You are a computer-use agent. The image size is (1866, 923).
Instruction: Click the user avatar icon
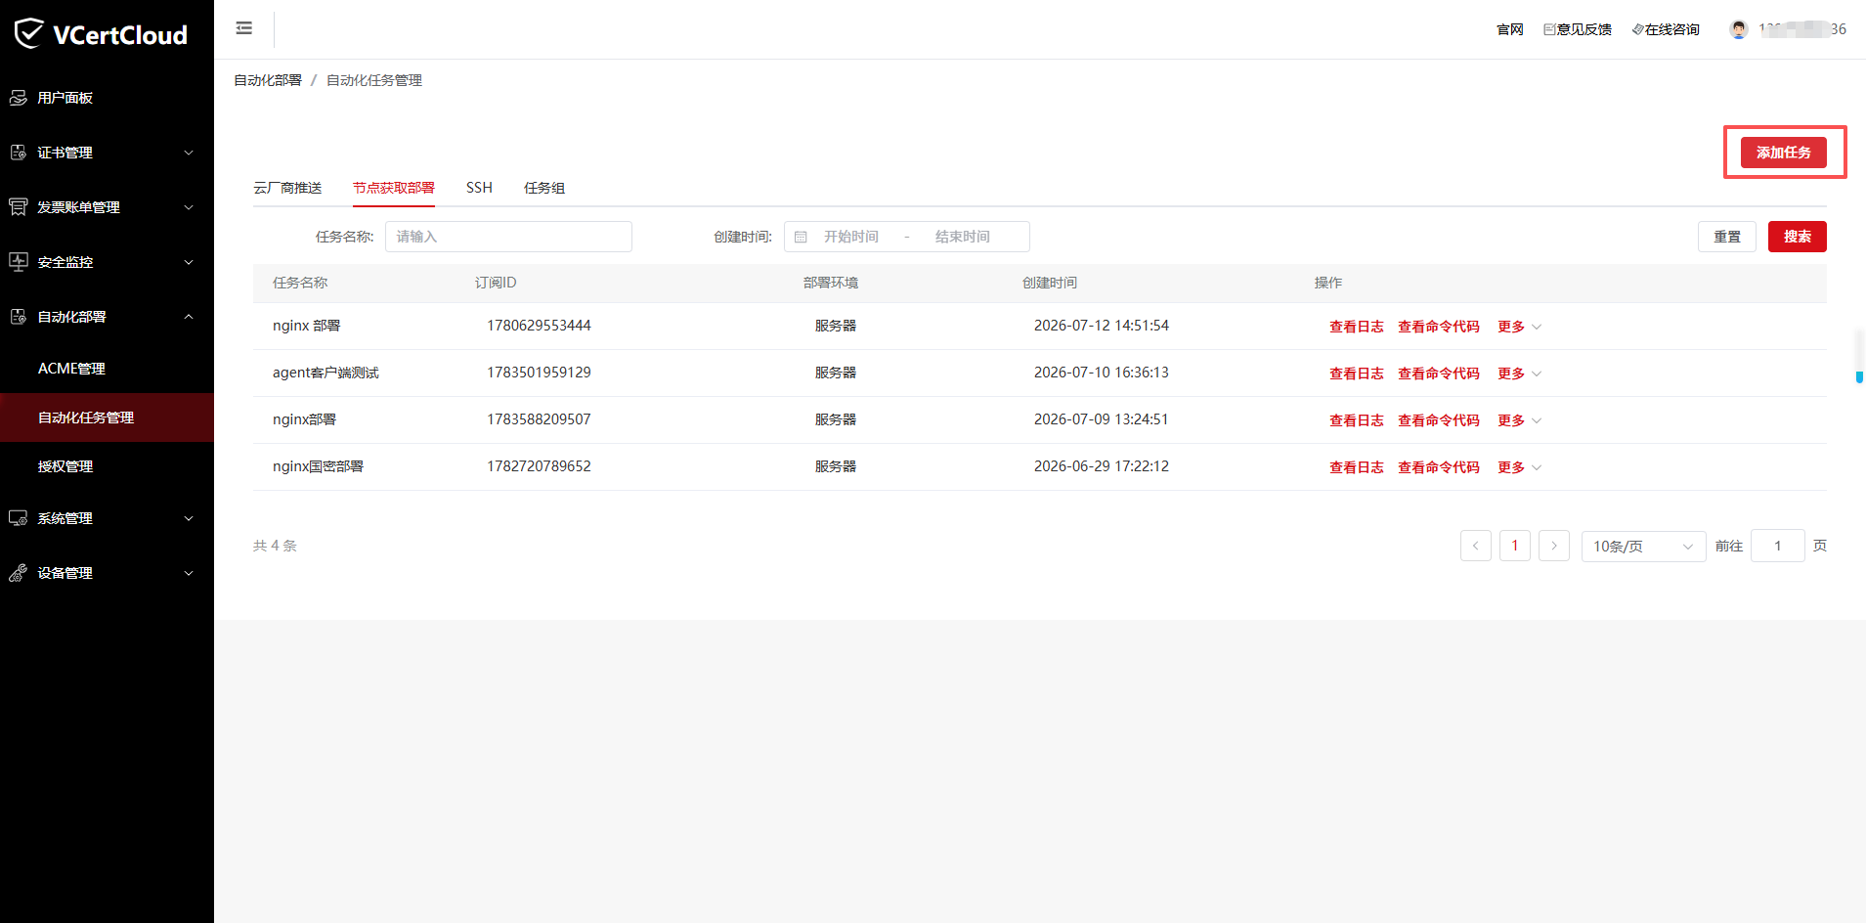click(x=1738, y=29)
